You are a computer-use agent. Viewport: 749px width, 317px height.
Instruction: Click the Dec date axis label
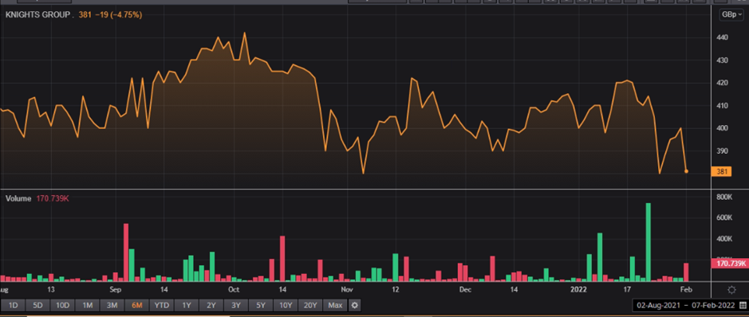pos(465,289)
